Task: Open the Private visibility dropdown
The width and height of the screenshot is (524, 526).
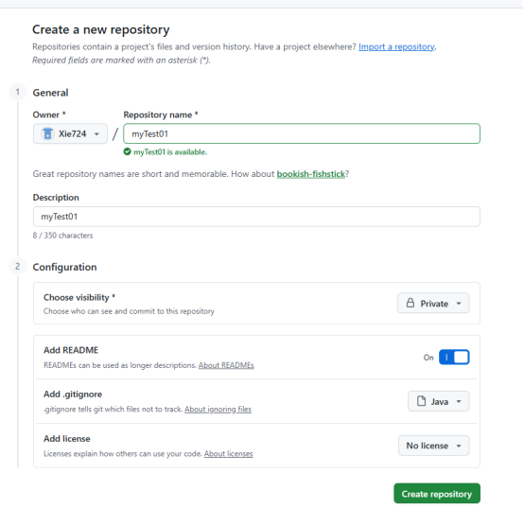Action: (x=433, y=304)
